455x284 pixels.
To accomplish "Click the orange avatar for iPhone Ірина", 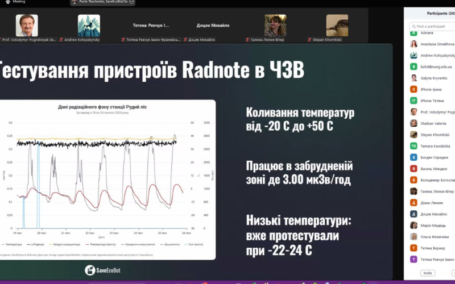I will tap(413, 89).
